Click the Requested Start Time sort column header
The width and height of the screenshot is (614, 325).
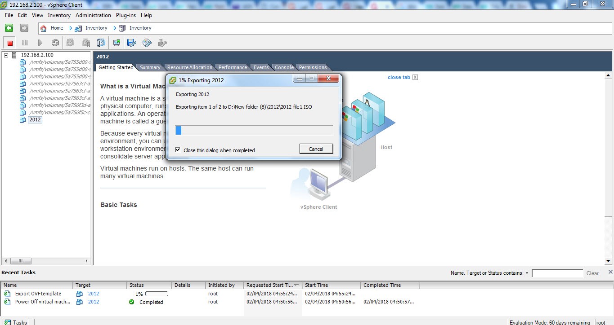270,285
